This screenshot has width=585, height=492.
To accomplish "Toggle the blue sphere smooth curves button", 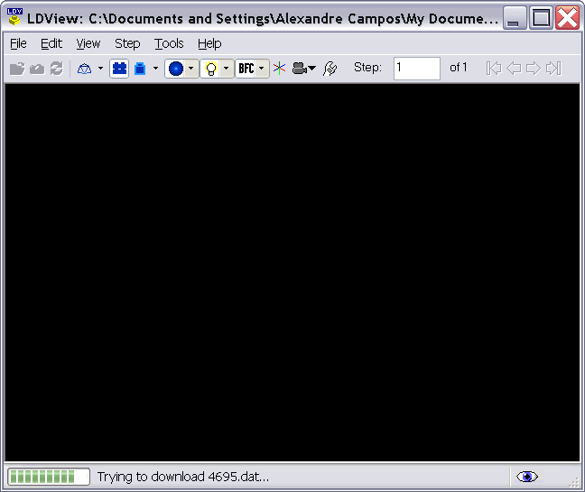I will 175,69.
